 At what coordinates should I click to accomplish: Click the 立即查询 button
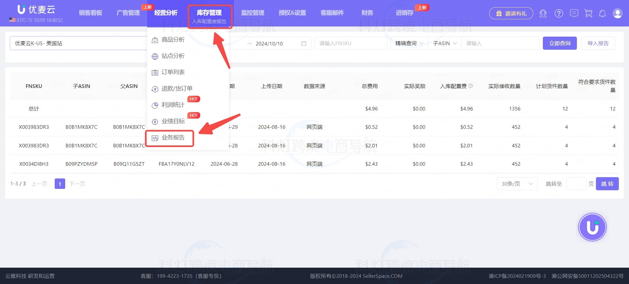coord(560,43)
